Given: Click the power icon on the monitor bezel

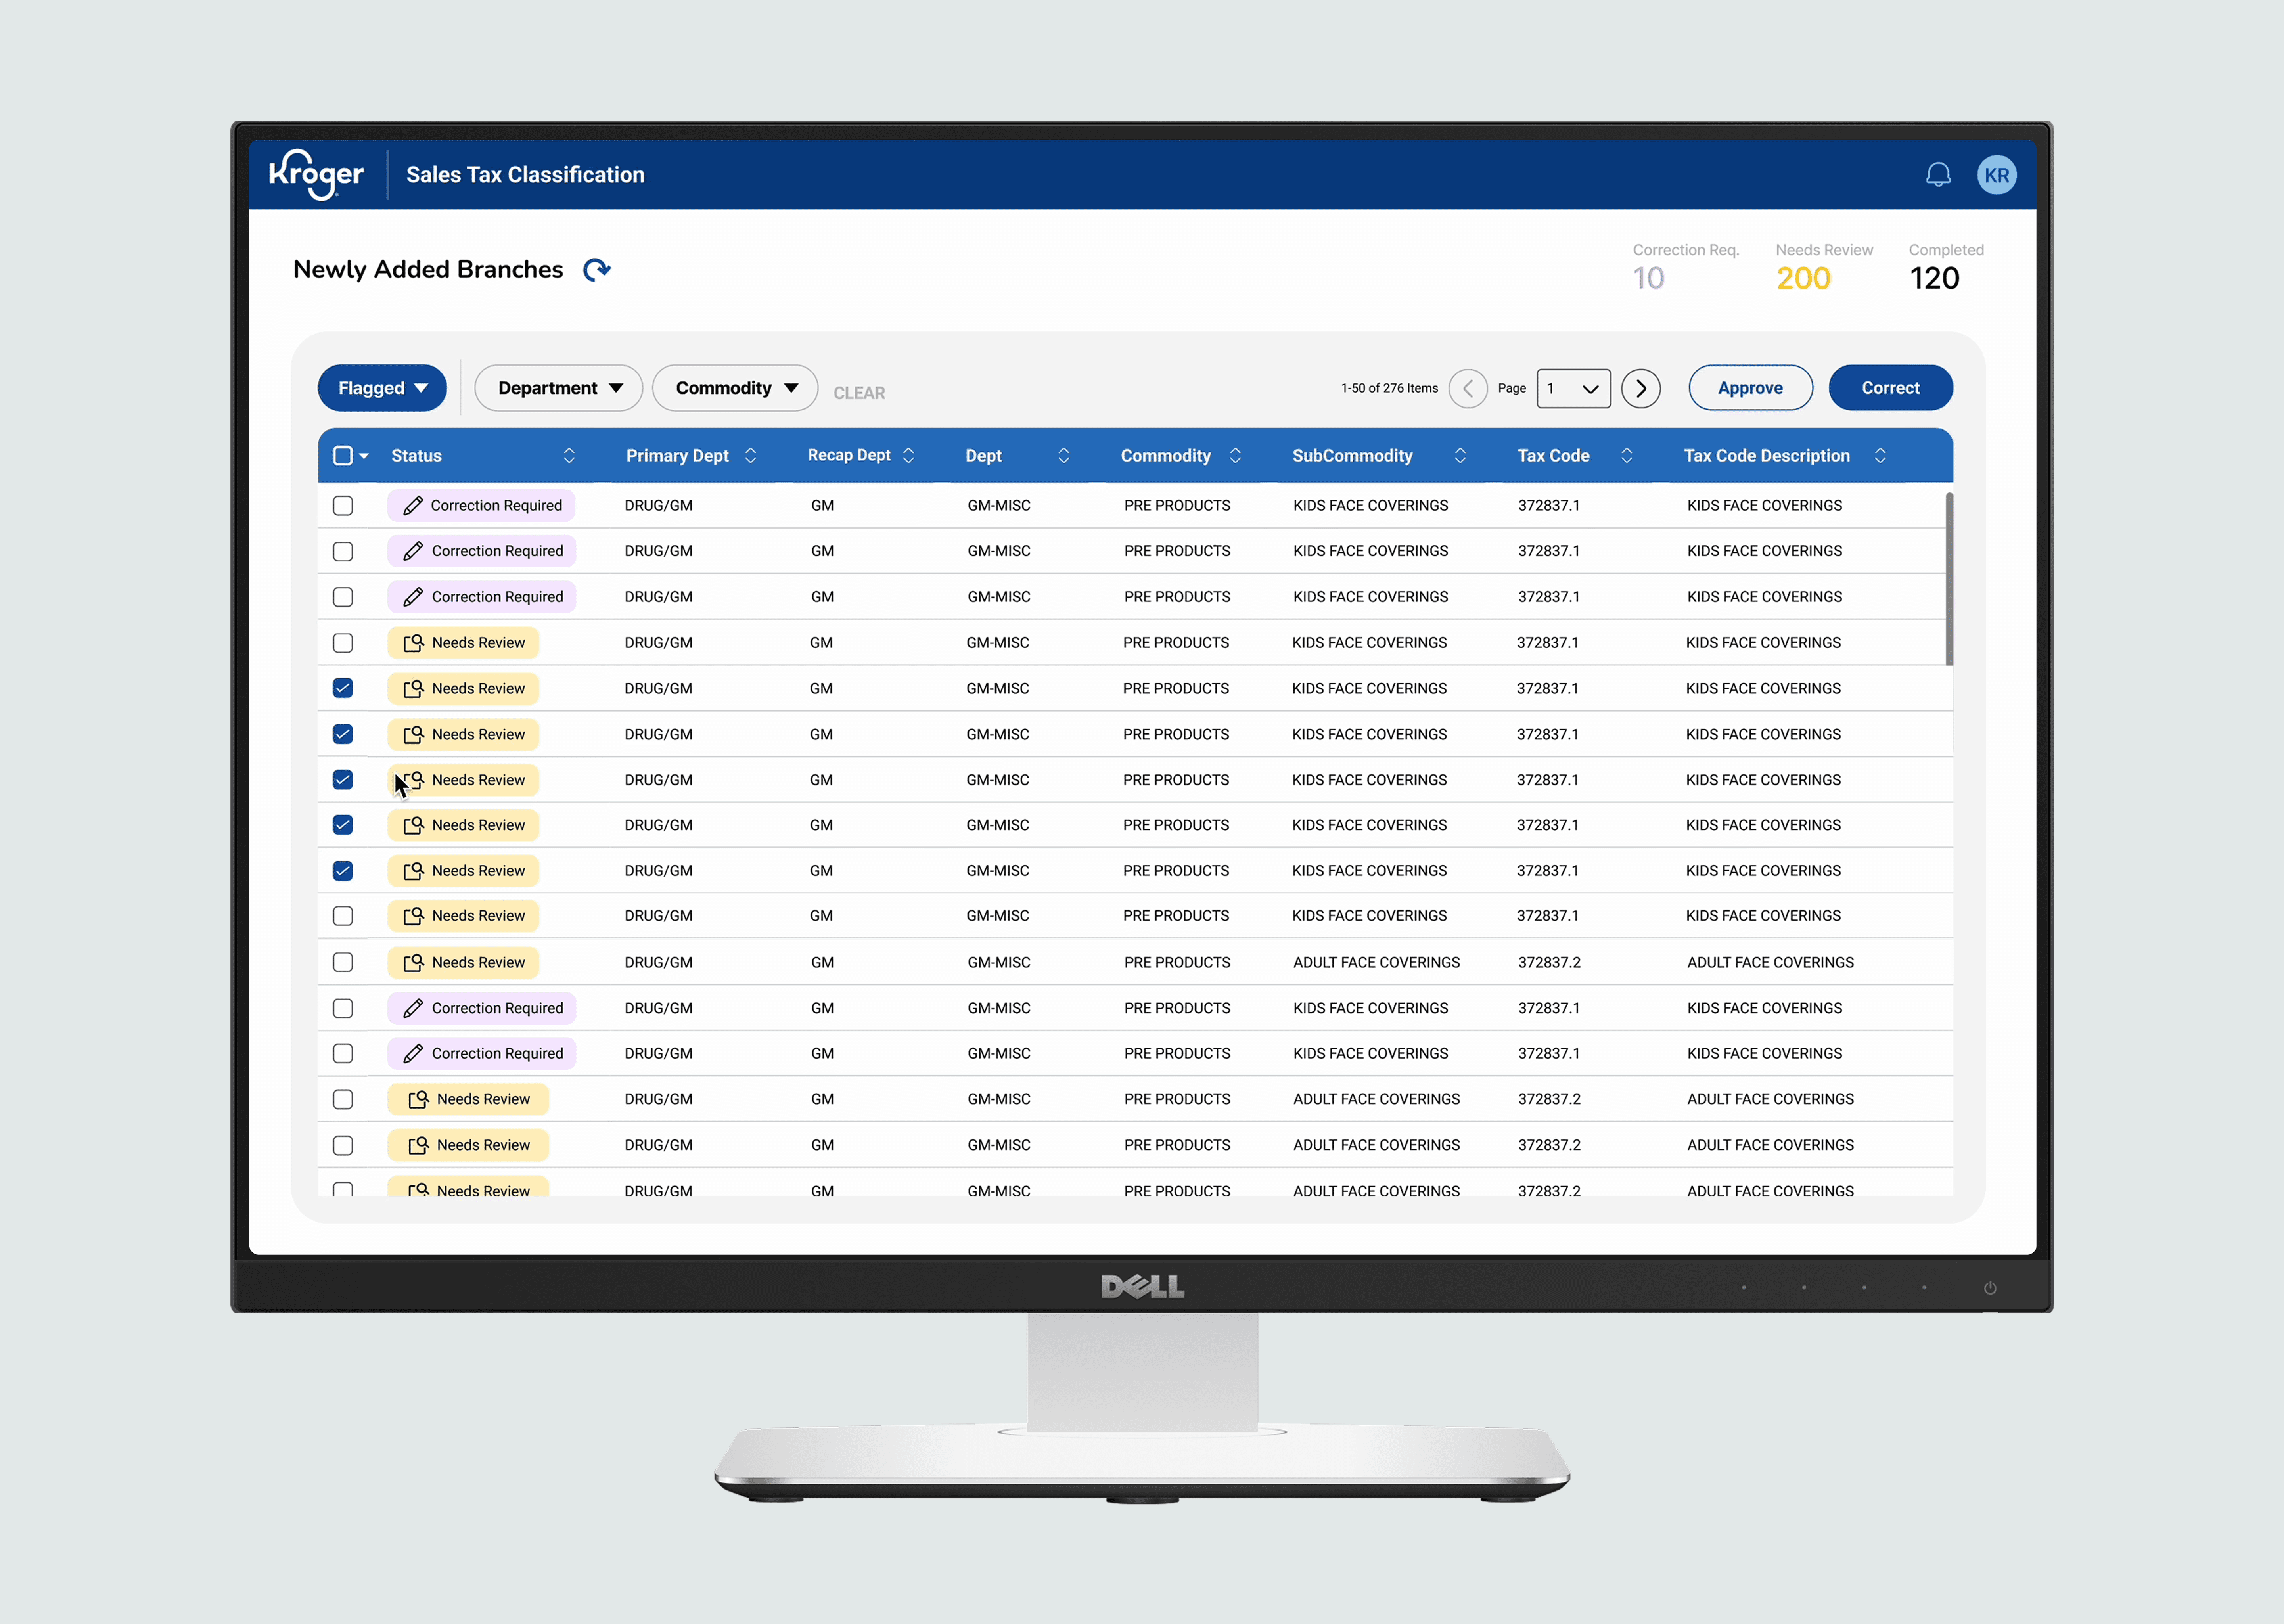Looking at the screenshot, I should click(1990, 1288).
